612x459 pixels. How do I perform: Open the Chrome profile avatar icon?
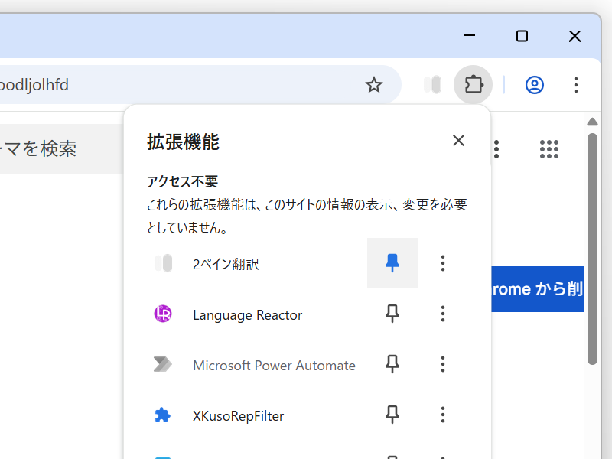[534, 85]
